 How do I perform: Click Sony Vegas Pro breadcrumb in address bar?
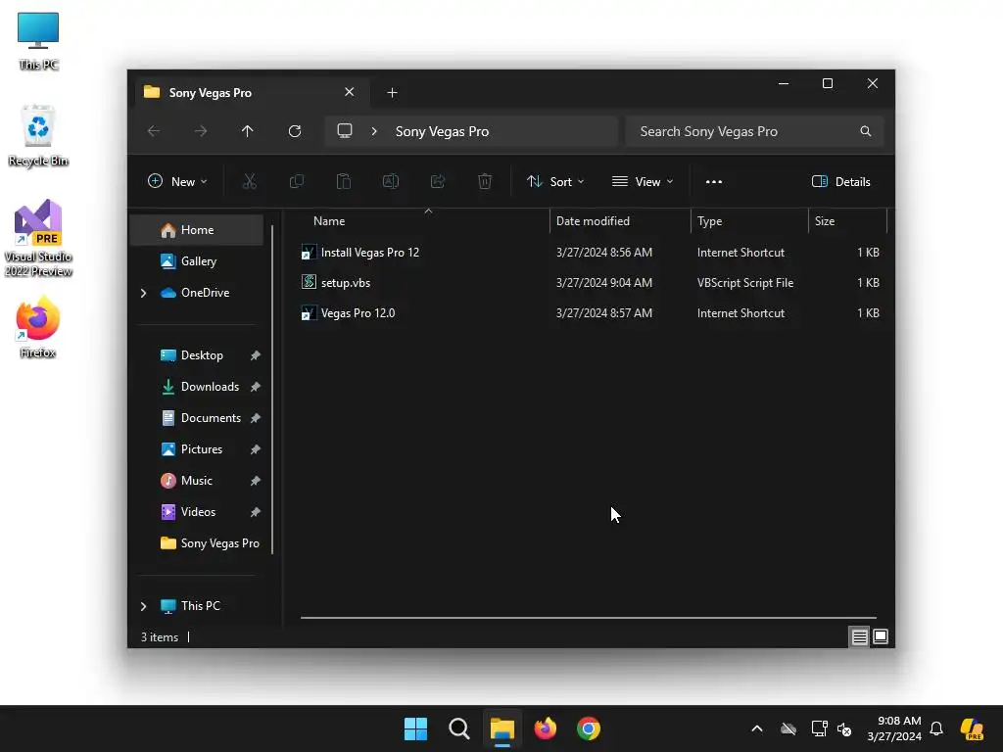[x=442, y=131]
